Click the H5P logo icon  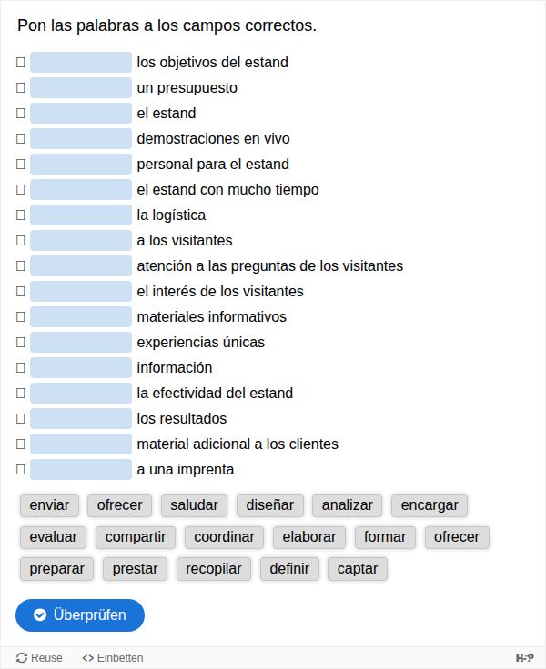[x=524, y=657]
